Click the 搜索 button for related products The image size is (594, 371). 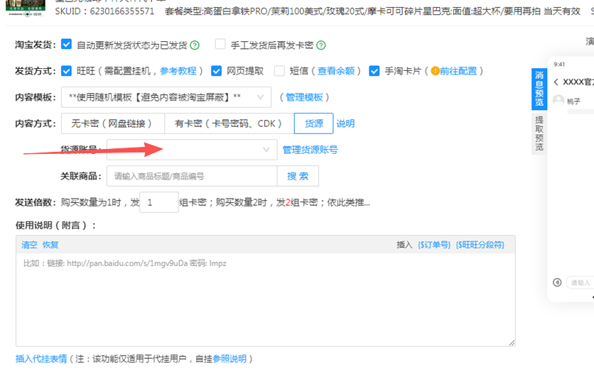298,176
